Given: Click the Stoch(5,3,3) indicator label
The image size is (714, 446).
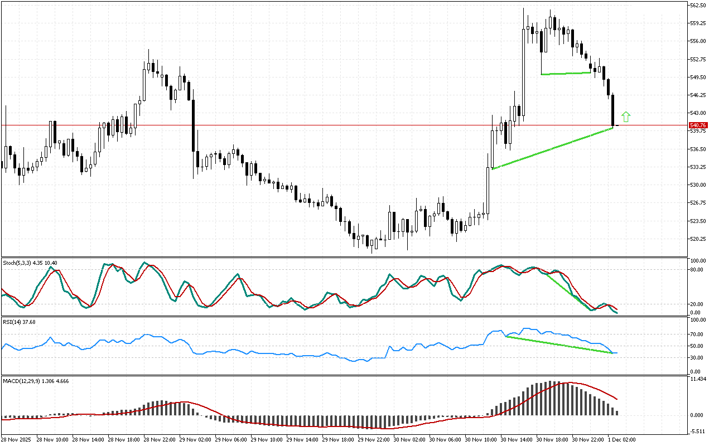Looking at the screenshot, I should click(x=30, y=262).
